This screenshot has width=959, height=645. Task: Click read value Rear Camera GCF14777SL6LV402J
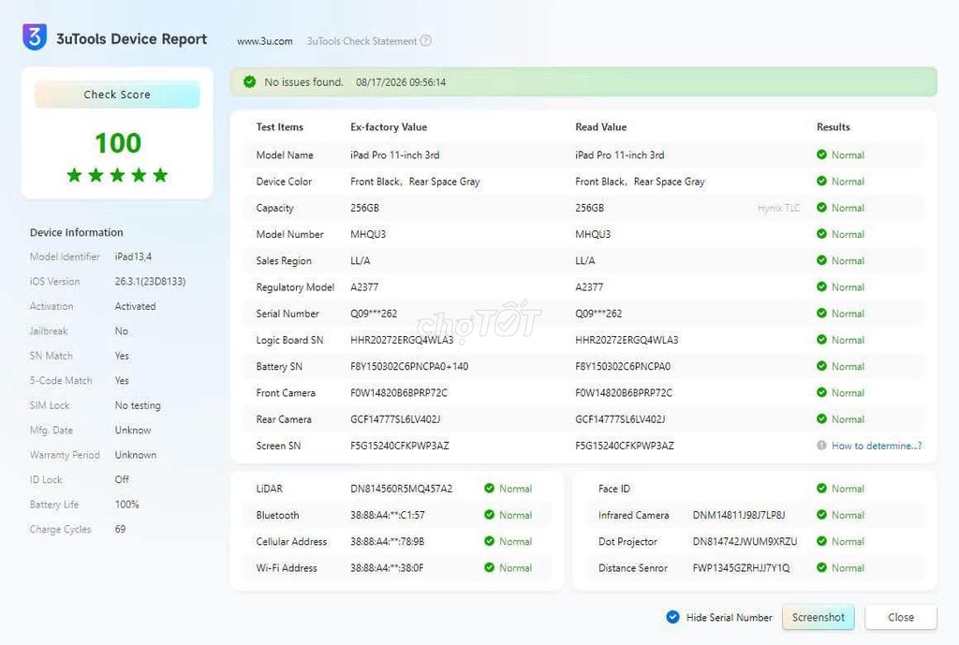(620, 419)
